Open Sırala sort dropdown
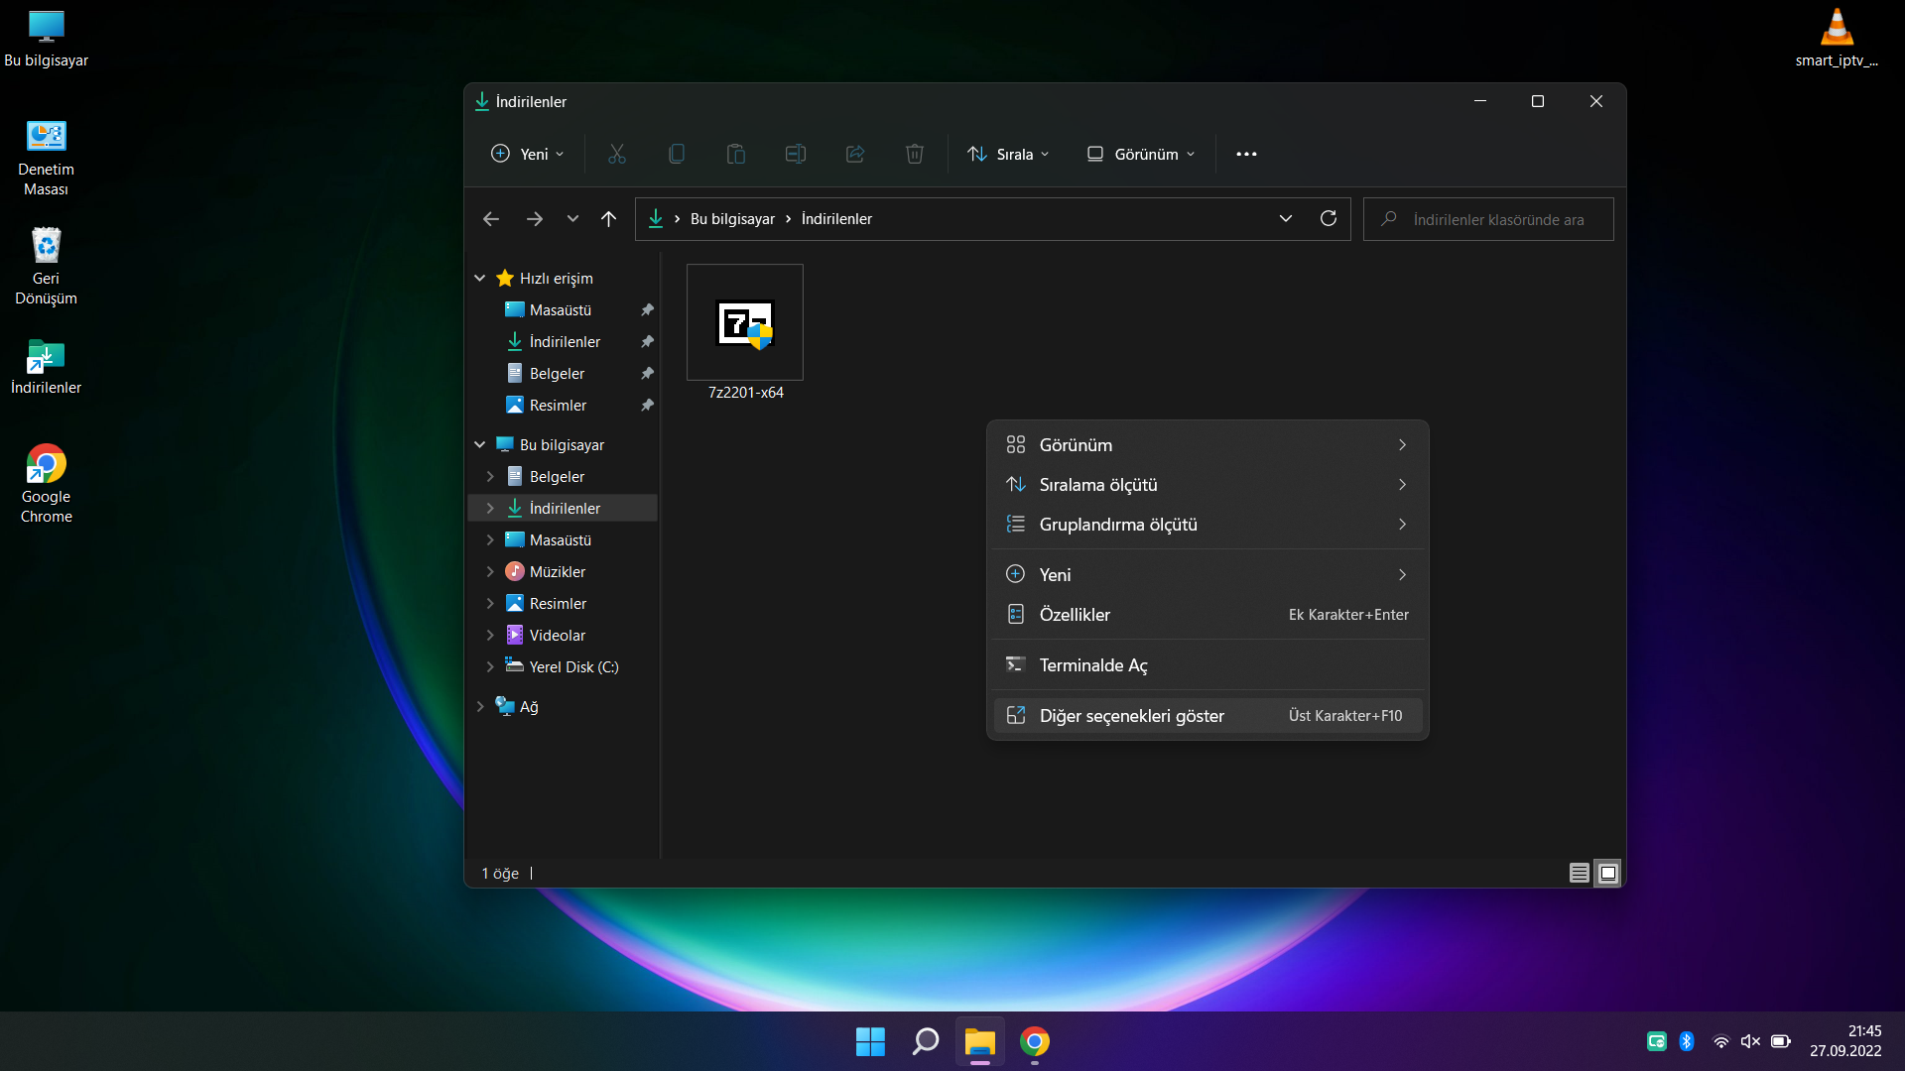This screenshot has width=1905, height=1071. point(1008,154)
